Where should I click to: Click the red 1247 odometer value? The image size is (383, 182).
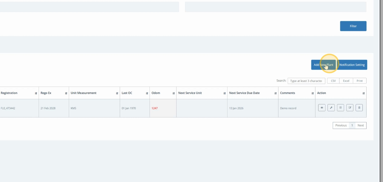coord(155,108)
